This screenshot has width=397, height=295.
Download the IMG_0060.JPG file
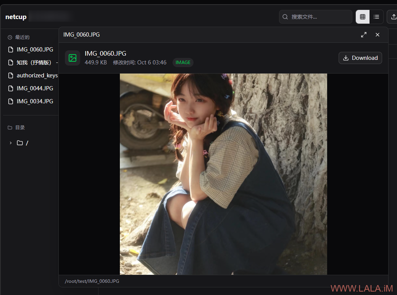(x=360, y=58)
